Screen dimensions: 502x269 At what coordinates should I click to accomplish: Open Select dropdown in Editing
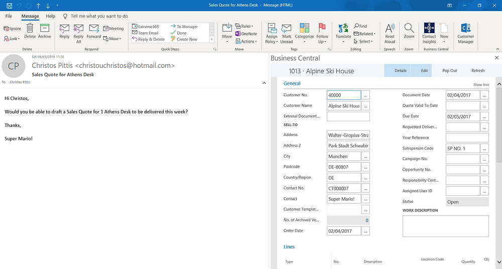(x=363, y=41)
